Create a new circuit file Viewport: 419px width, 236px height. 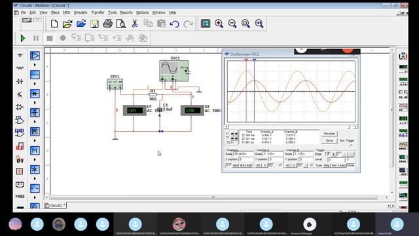pos(54,24)
